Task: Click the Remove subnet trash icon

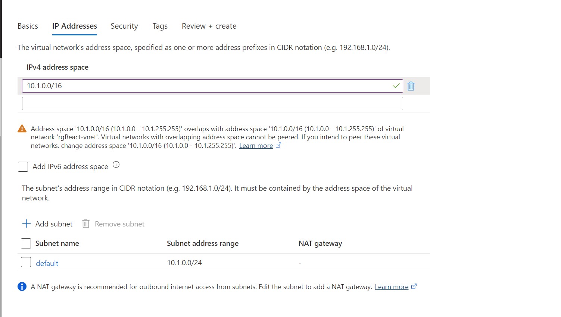Action: pyautogui.click(x=86, y=224)
